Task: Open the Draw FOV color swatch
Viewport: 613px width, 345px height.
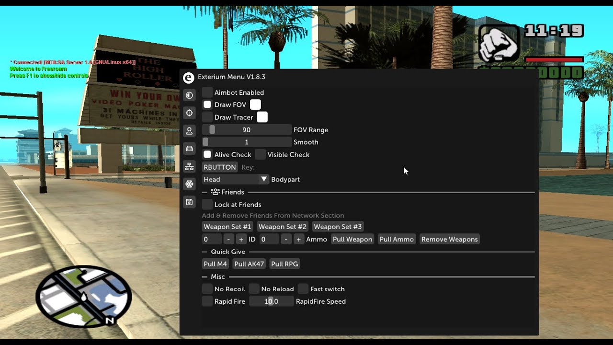Action: pos(255,104)
